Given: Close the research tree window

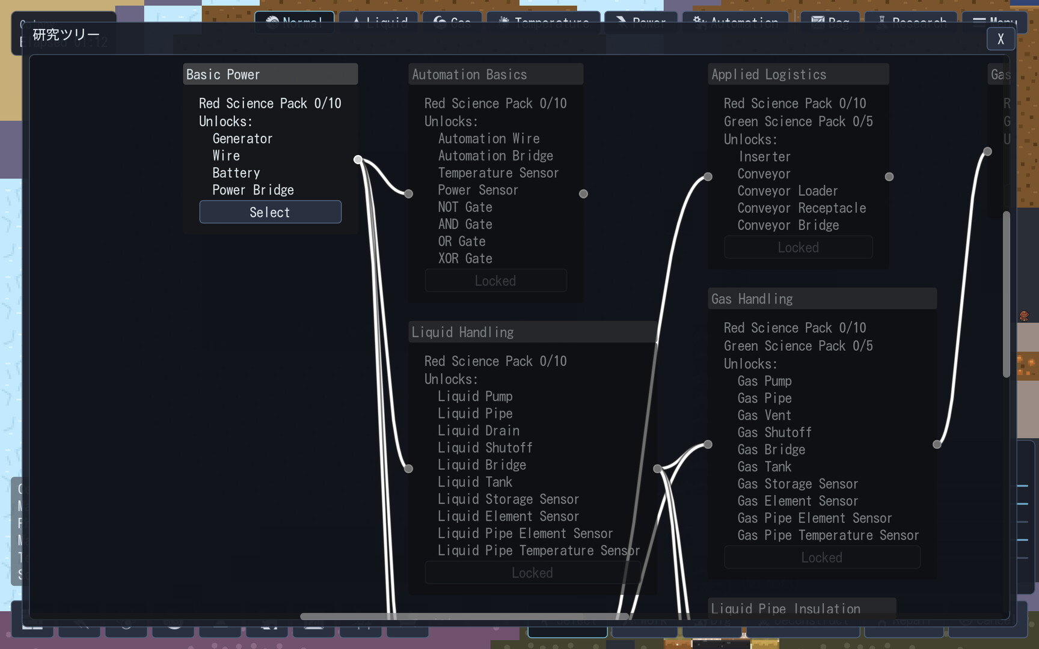Looking at the screenshot, I should tap(1001, 39).
